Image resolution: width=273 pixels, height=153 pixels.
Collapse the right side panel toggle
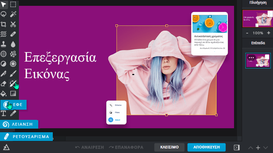(237, 147)
